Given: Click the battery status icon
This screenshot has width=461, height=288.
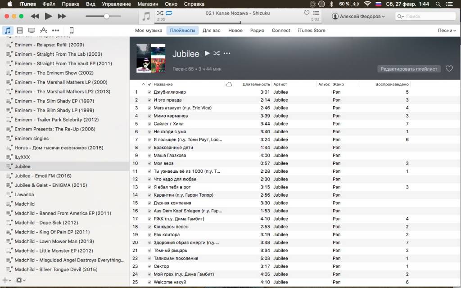Looking at the screenshot, I should click(x=355, y=4).
